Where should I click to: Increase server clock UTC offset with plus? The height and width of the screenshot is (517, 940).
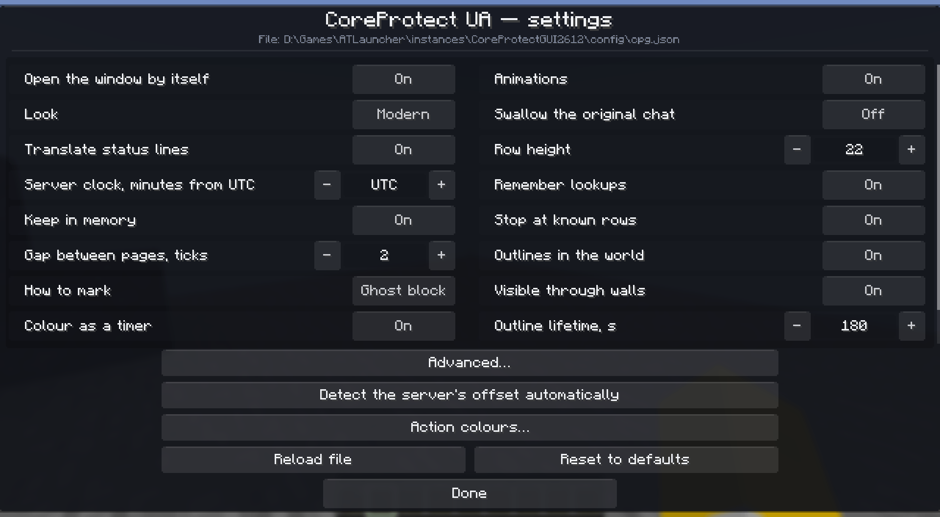click(442, 185)
